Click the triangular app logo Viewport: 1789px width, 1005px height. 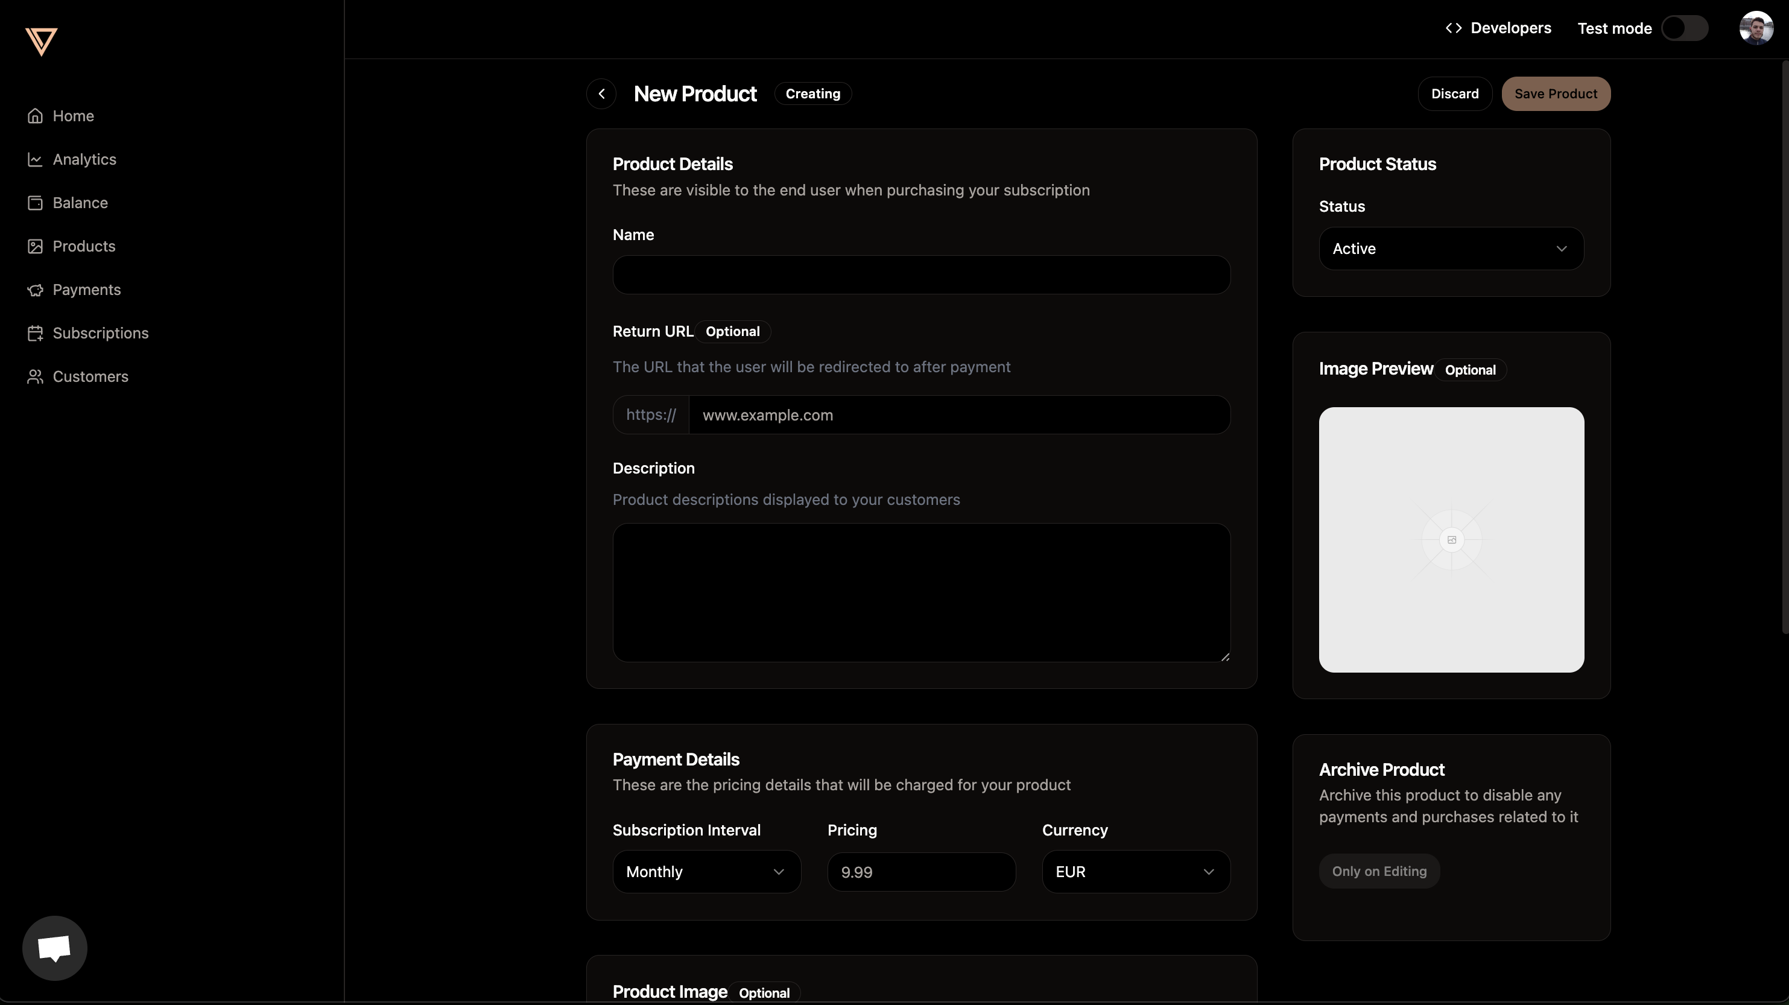tap(41, 42)
